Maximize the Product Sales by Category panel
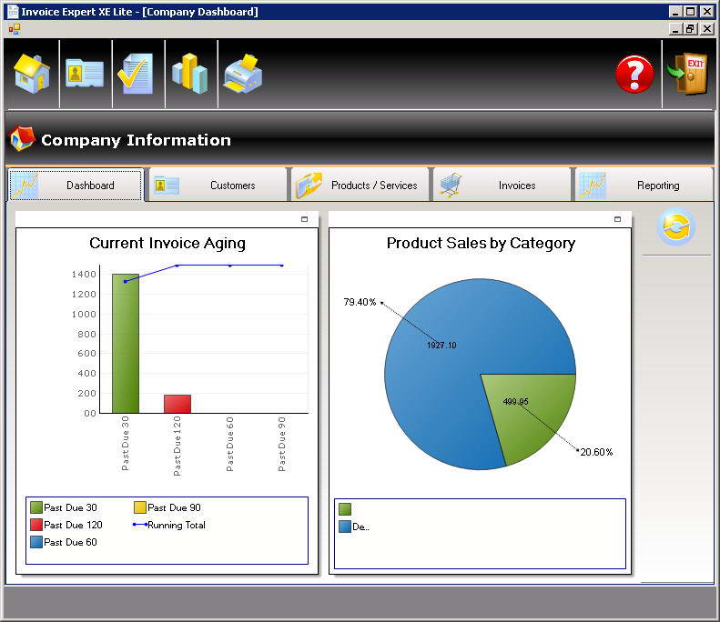 click(618, 219)
